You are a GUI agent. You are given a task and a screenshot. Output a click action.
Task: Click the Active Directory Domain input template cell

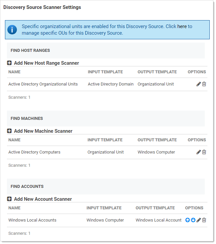(x=110, y=84)
